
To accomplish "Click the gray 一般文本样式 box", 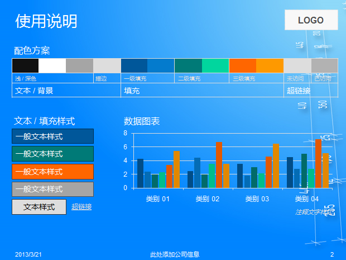I will (53, 189).
